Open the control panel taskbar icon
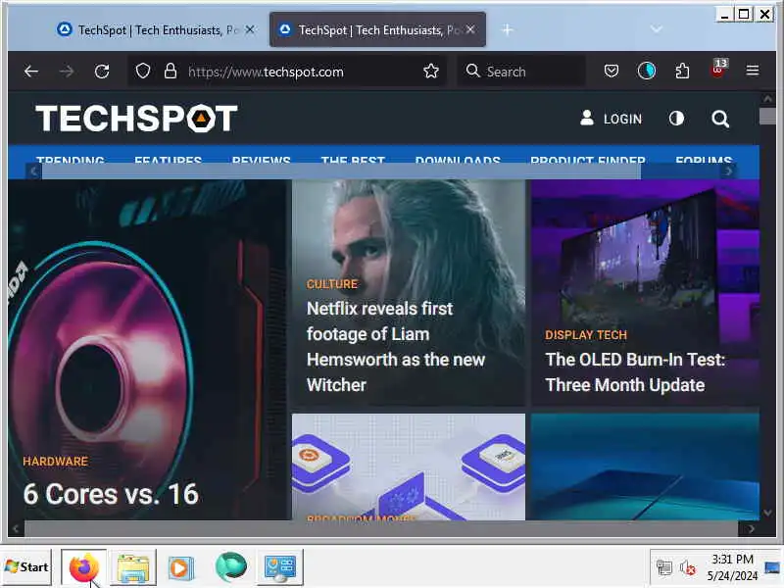 [280, 567]
